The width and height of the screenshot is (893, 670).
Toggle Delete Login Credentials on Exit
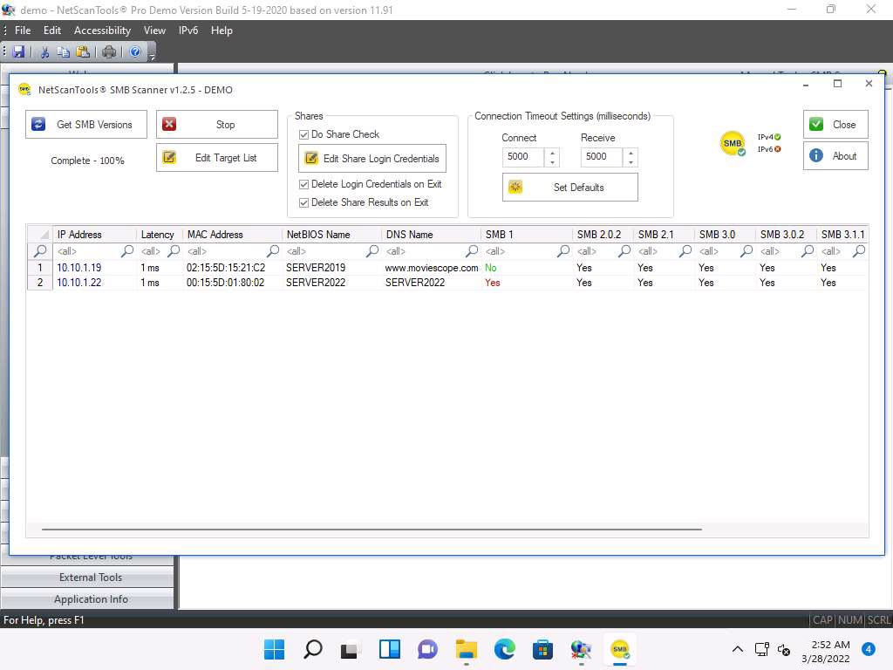pos(304,184)
